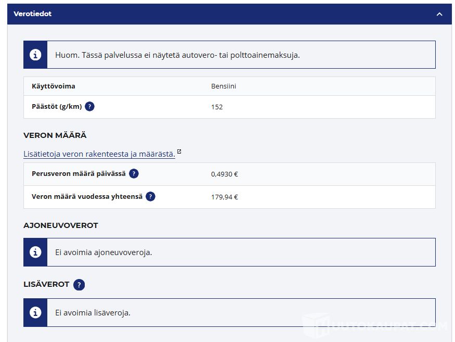Click info icon beside Ei avoimia ajoneuvoveroja

click(35, 252)
